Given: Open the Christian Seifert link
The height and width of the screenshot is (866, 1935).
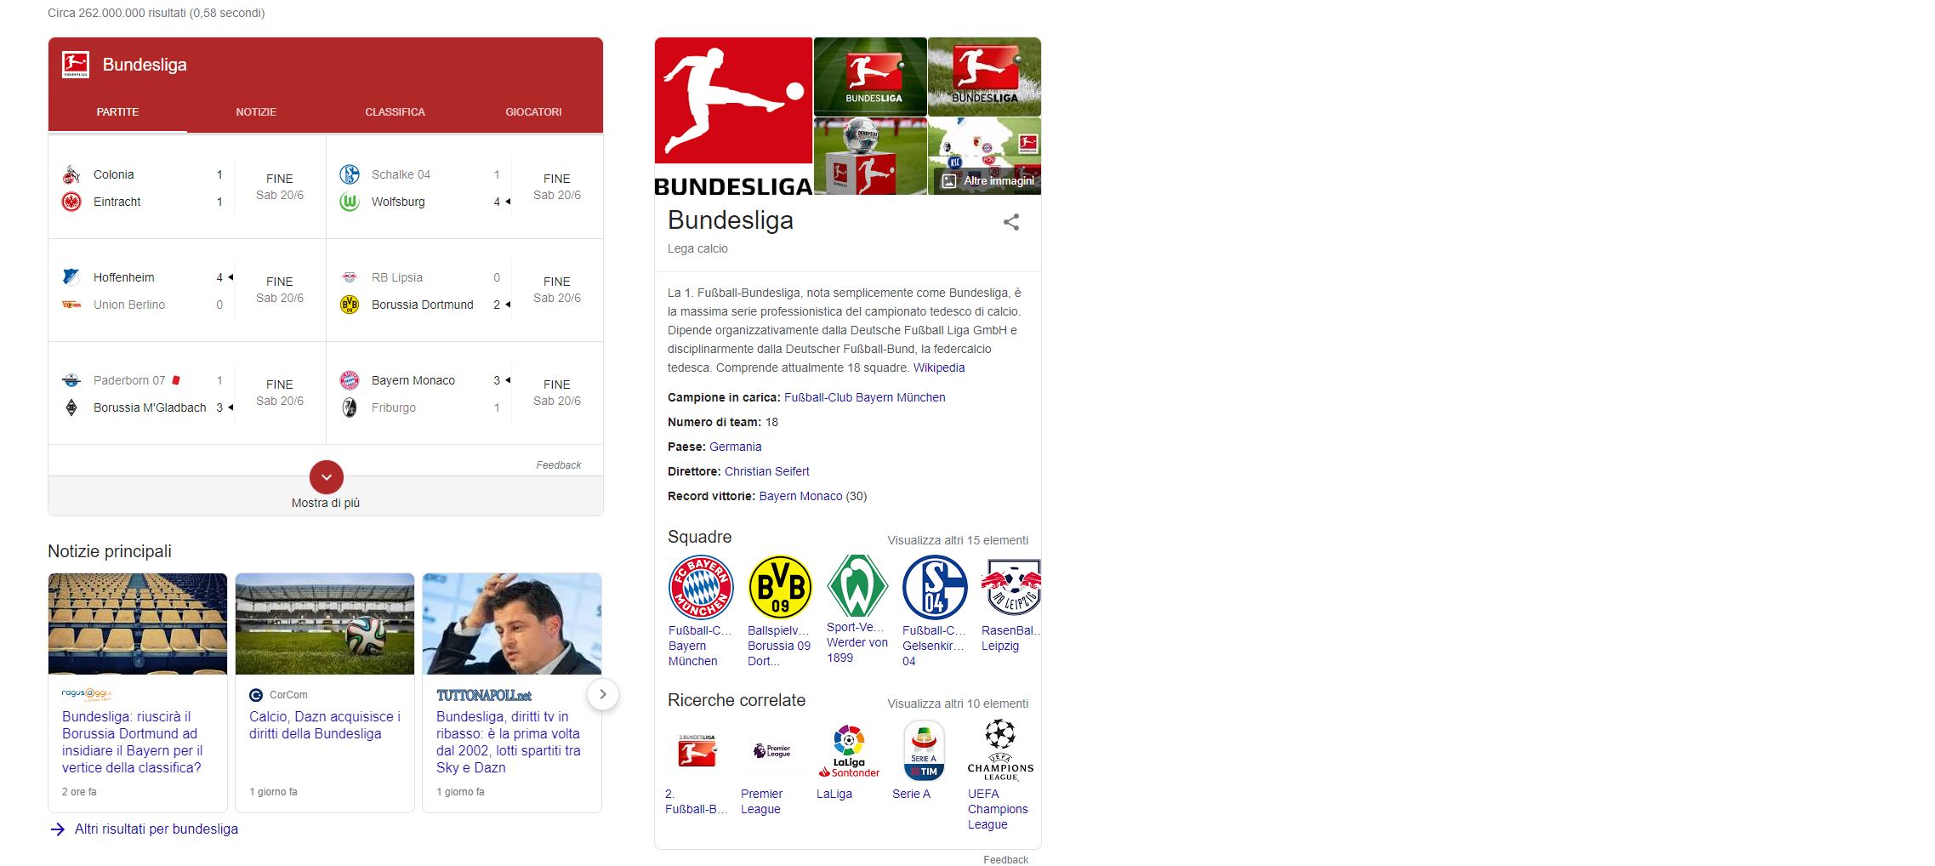Looking at the screenshot, I should click(767, 471).
